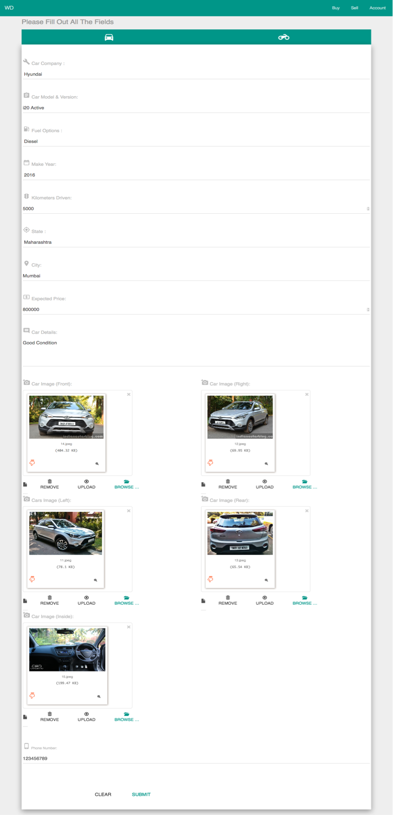Screen dimensions: 393x815
Task: Click the Car Company field showing Hyundai
Action: click(196, 74)
